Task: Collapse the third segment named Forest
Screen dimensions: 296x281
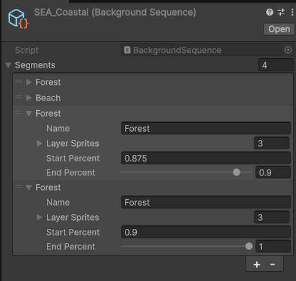Action: (x=29, y=114)
